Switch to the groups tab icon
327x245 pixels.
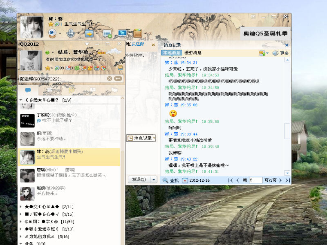(x=115, y=90)
